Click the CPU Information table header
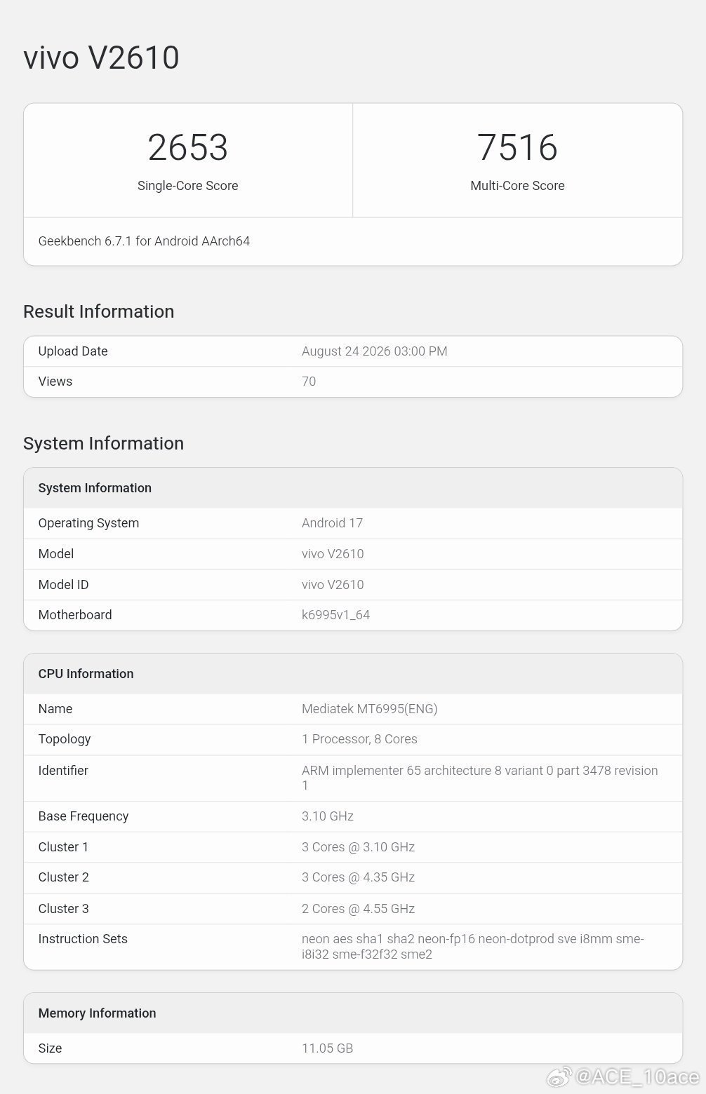 pos(86,674)
